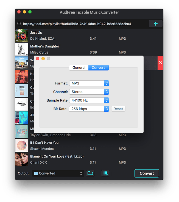Select the Convert tab in preferences

98,67
